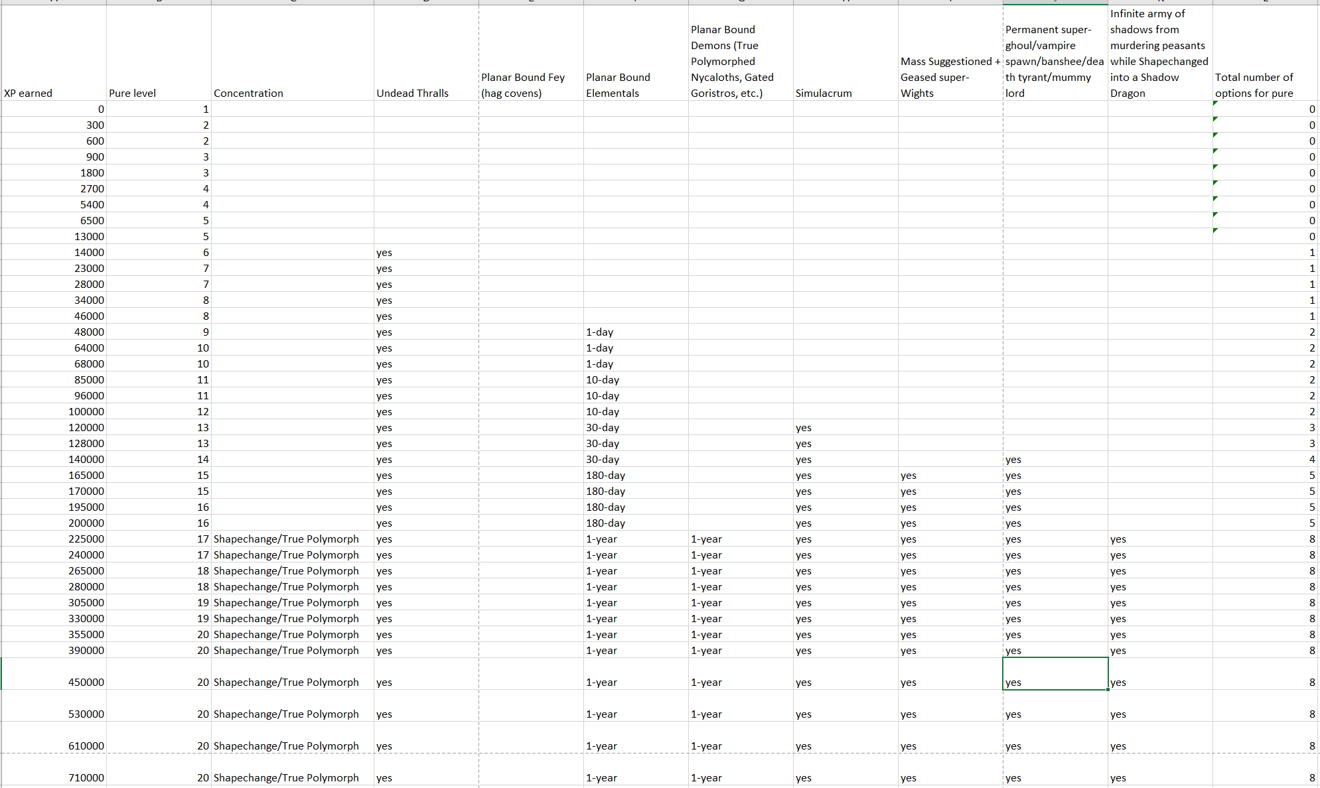Screen dimensions: 1320x788
Task: Click the total options value 1 in the 14000 row
Action: point(1265,252)
